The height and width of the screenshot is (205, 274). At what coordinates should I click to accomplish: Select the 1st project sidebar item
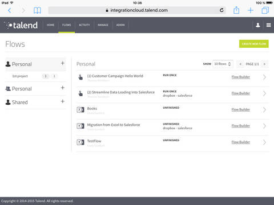point(20,76)
